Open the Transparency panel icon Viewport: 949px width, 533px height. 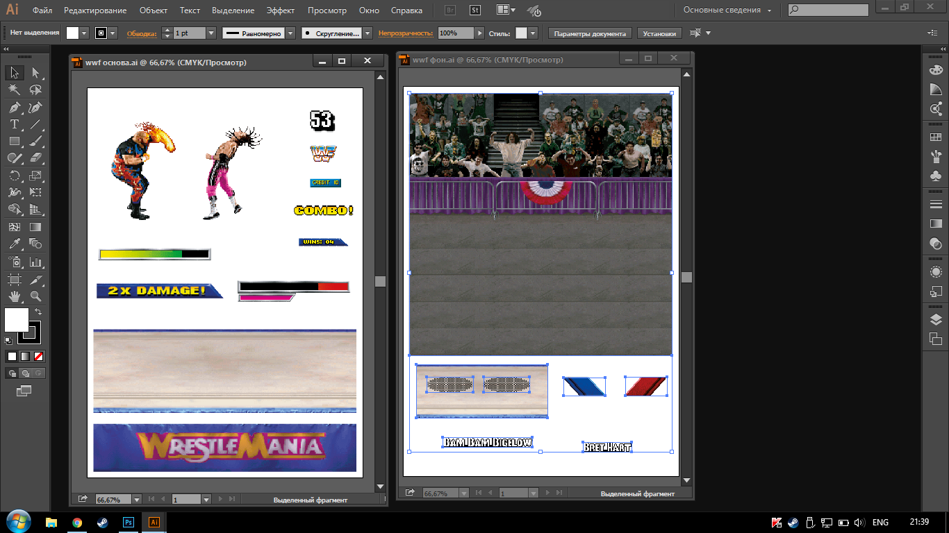coord(935,244)
